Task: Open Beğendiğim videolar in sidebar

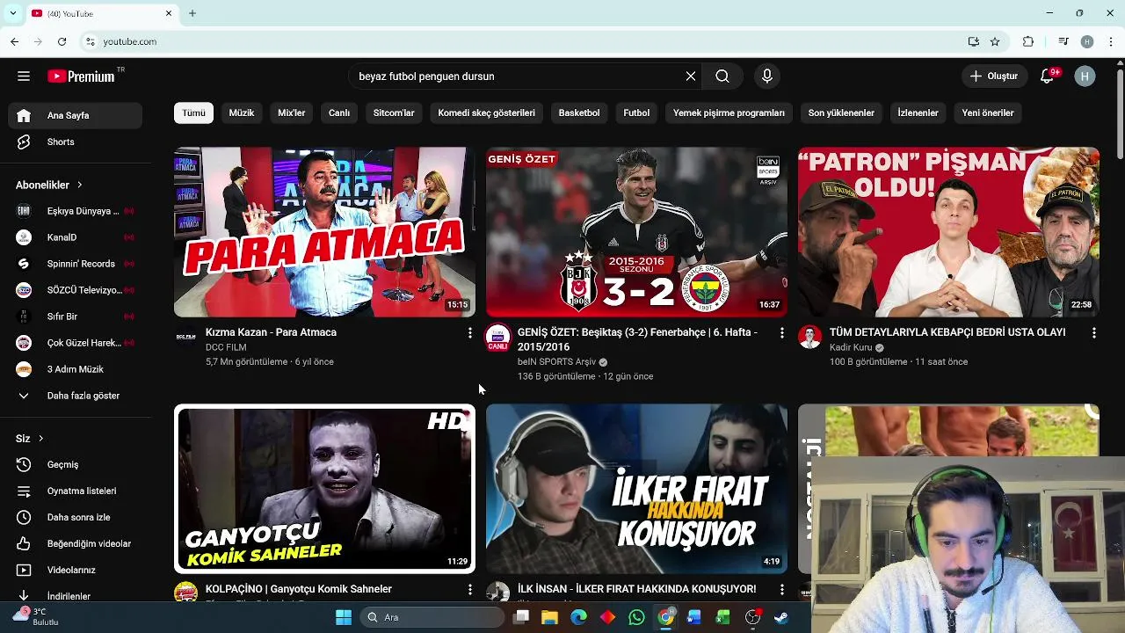Action: [x=76, y=543]
